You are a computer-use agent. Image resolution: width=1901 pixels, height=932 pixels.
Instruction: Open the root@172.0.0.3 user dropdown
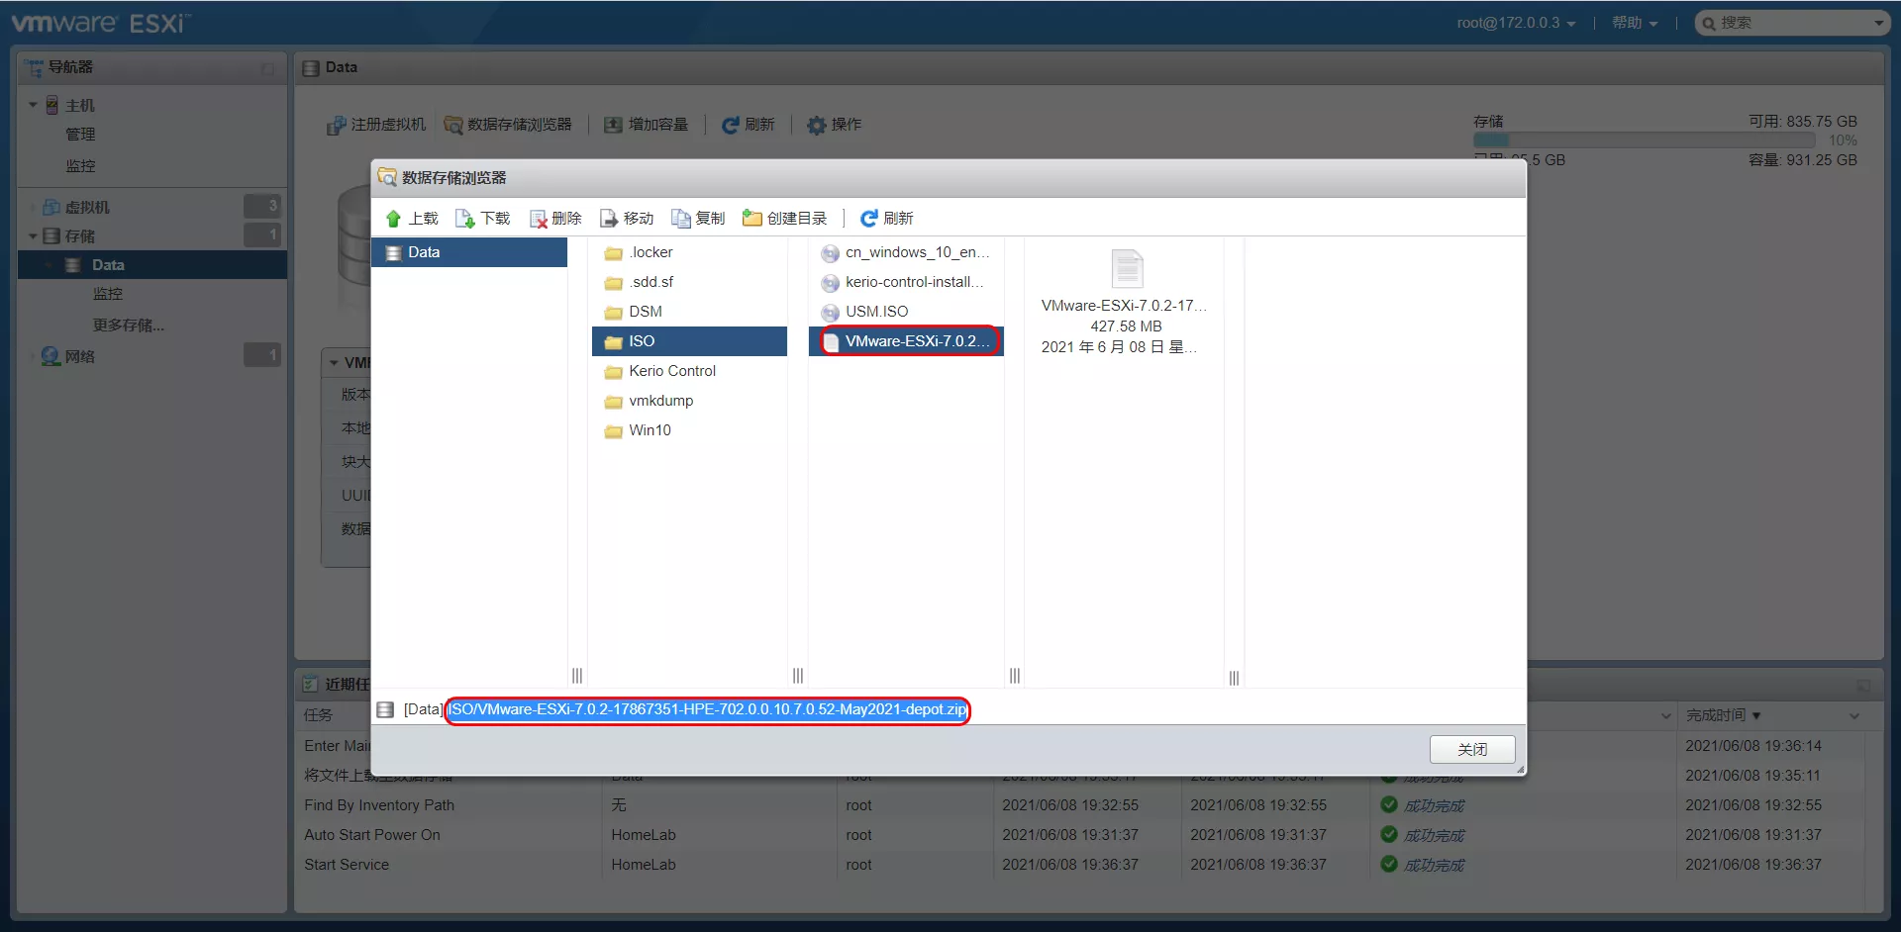(x=1515, y=23)
